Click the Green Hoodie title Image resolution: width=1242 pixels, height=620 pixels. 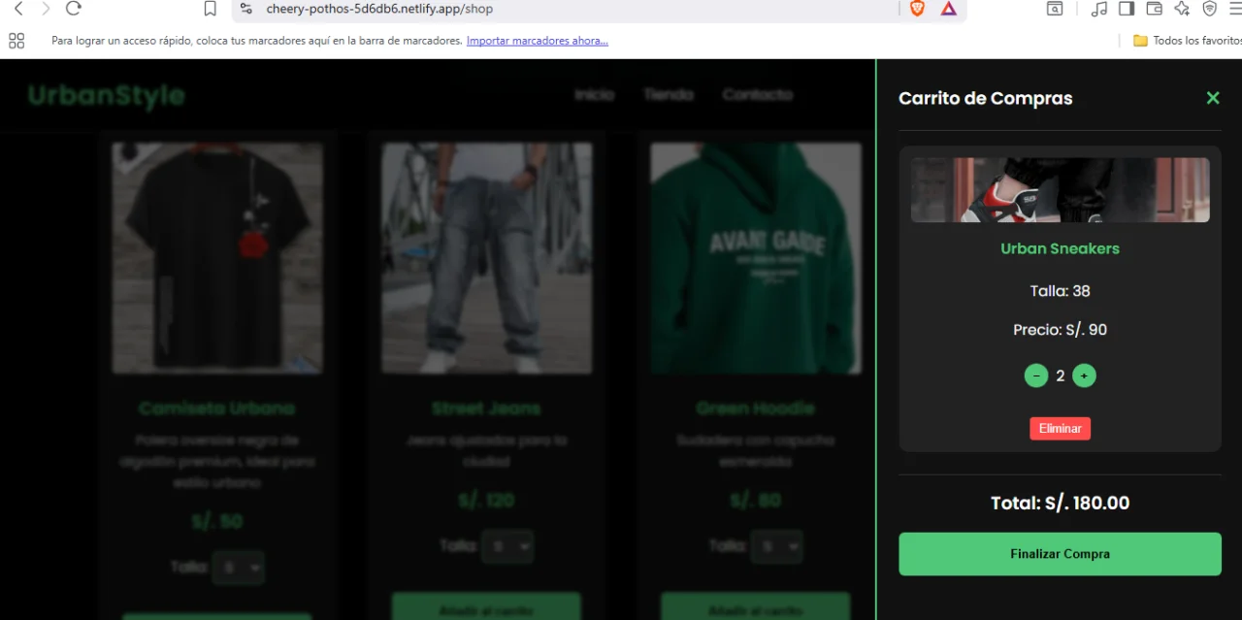(x=756, y=408)
